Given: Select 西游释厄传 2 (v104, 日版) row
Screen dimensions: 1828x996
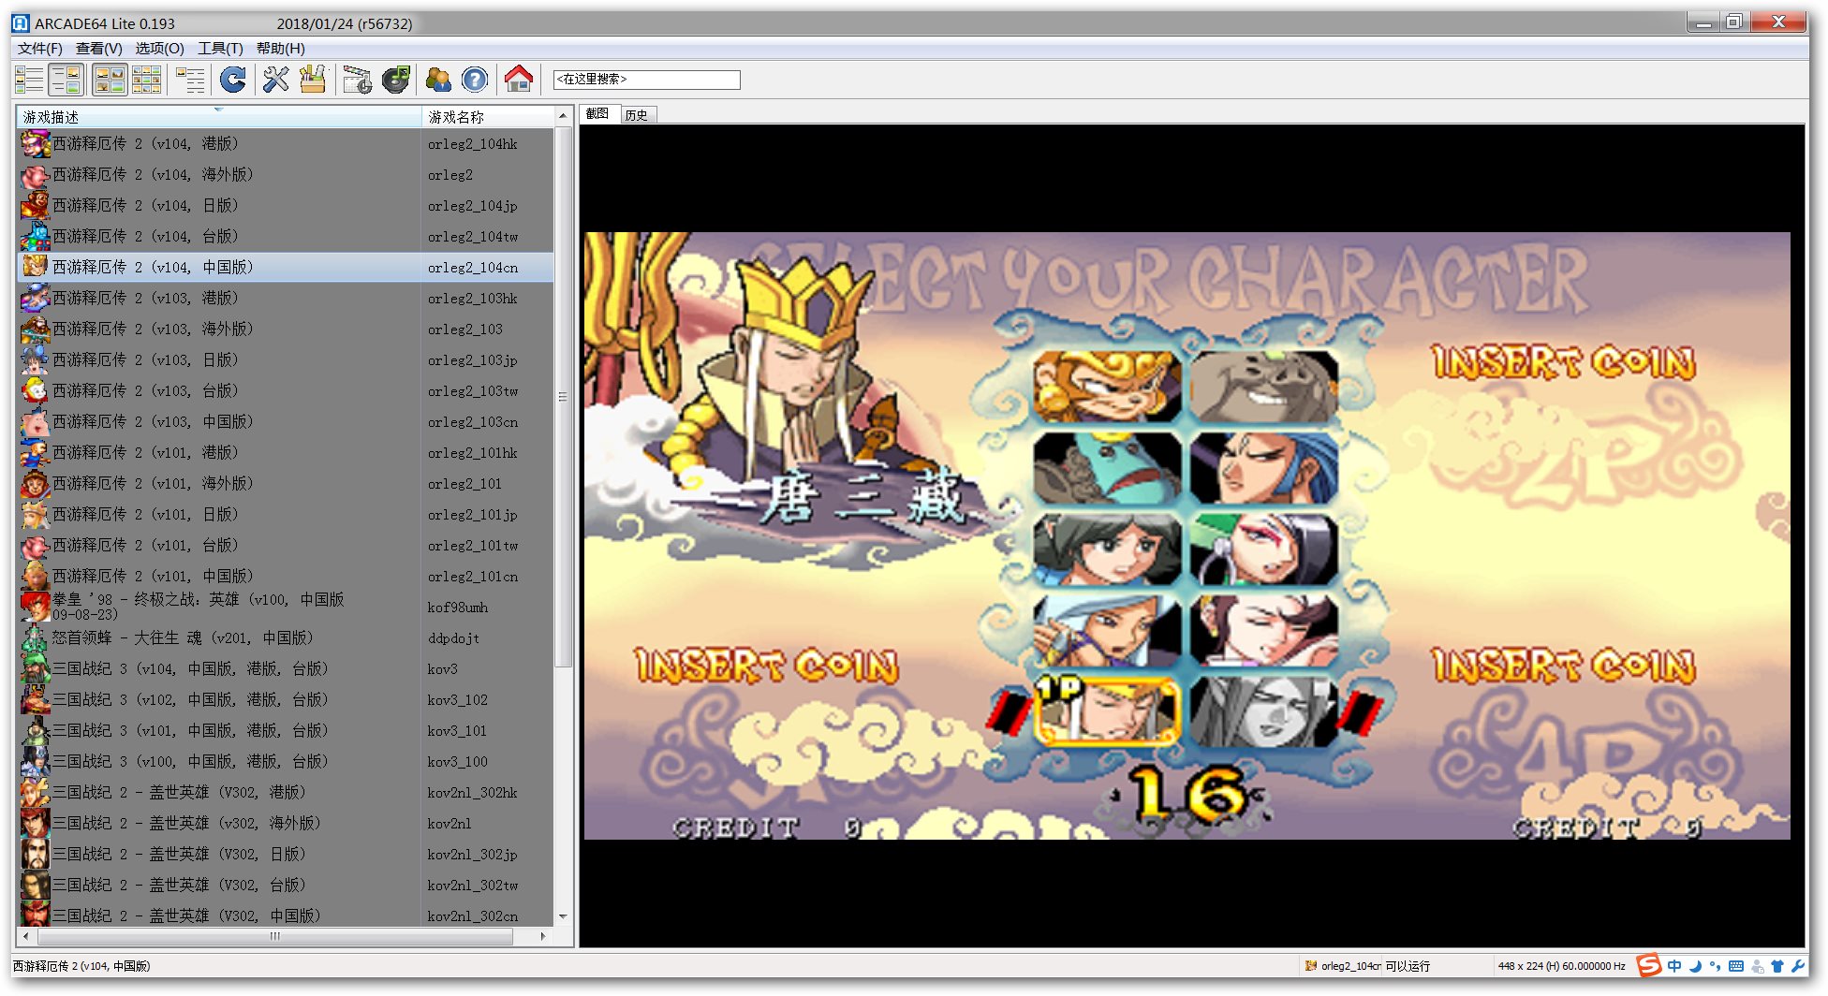Looking at the screenshot, I should coord(286,206).
